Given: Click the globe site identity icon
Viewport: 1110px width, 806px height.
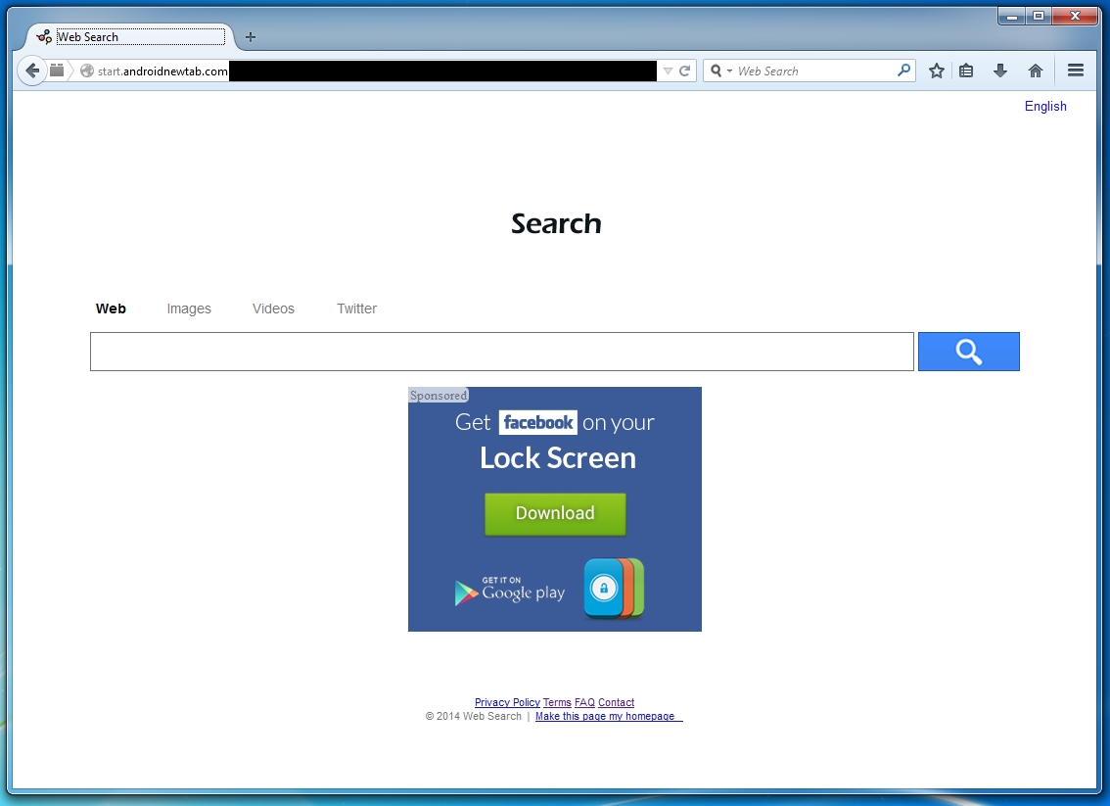Looking at the screenshot, I should tap(87, 71).
